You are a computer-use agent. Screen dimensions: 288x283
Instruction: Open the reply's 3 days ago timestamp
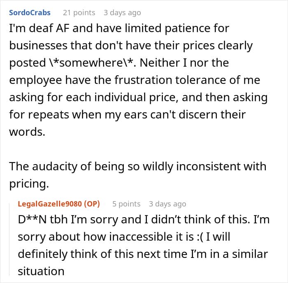click(x=167, y=204)
